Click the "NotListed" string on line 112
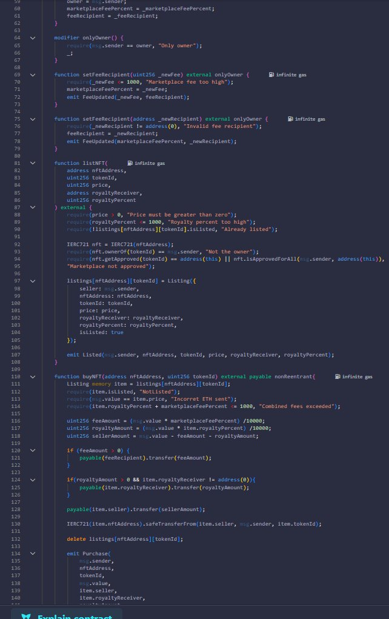This screenshot has width=389, height=619. [x=156, y=392]
